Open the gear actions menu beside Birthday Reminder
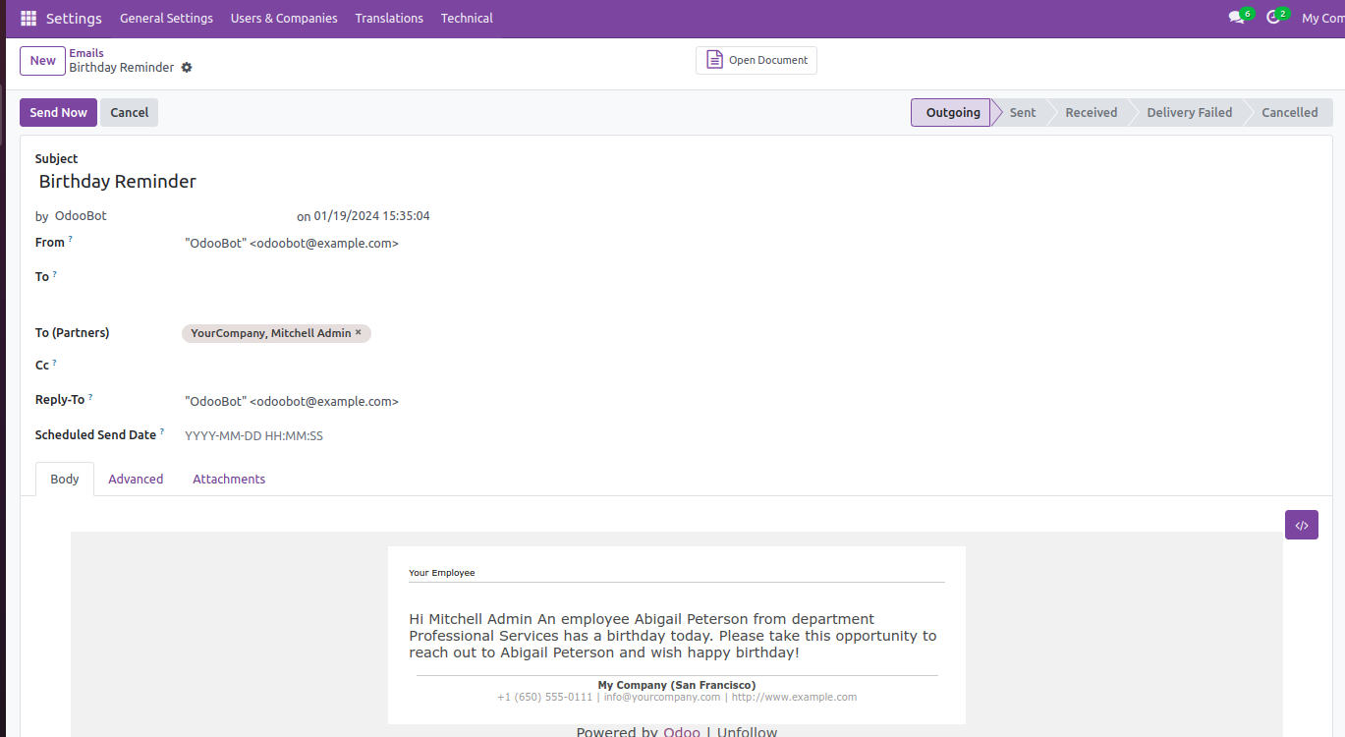Screen dimensions: 1345x737 click(187, 68)
